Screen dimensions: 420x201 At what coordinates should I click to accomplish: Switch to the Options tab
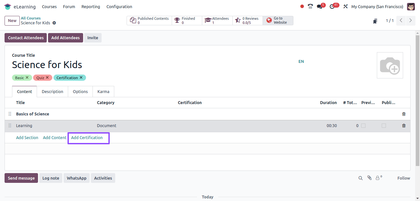click(x=80, y=91)
